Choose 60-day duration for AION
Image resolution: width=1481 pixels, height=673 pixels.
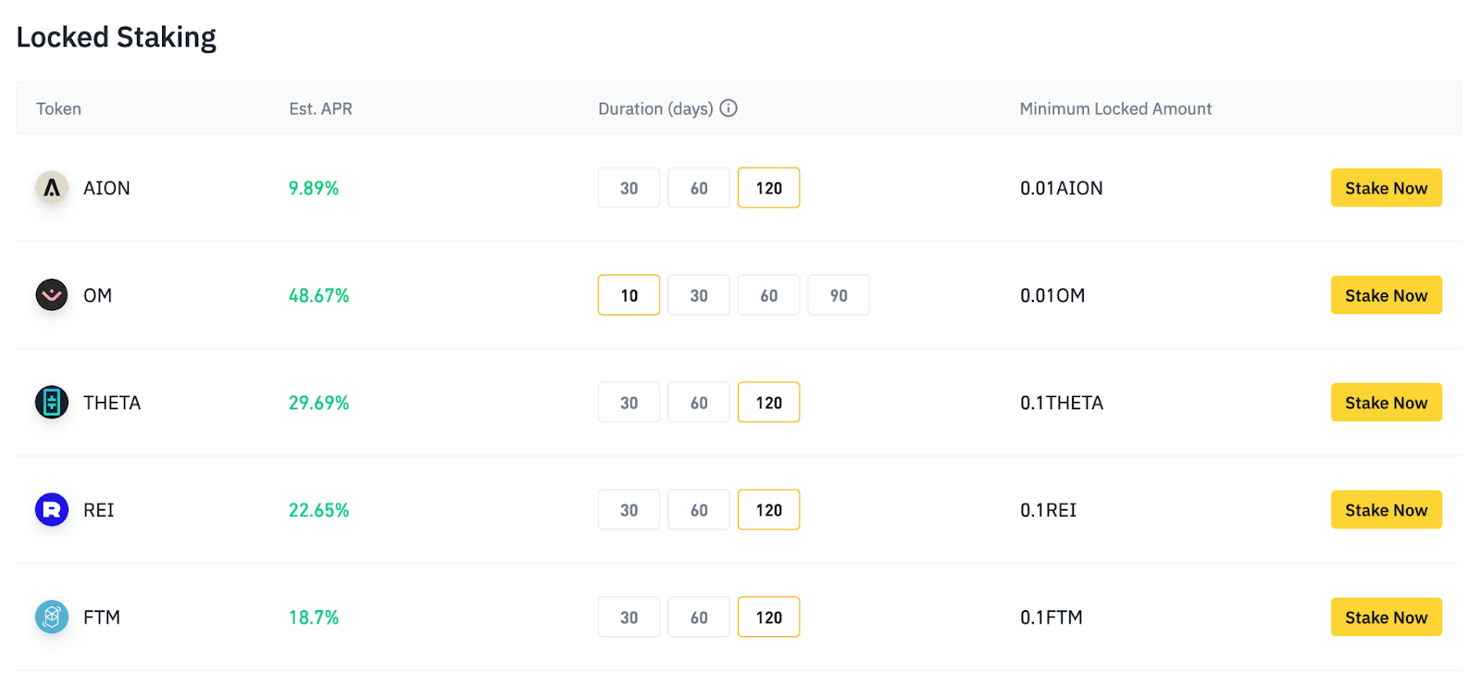pos(699,188)
